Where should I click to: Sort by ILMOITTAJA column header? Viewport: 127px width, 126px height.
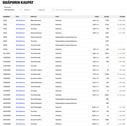click(x=34, y=17)
